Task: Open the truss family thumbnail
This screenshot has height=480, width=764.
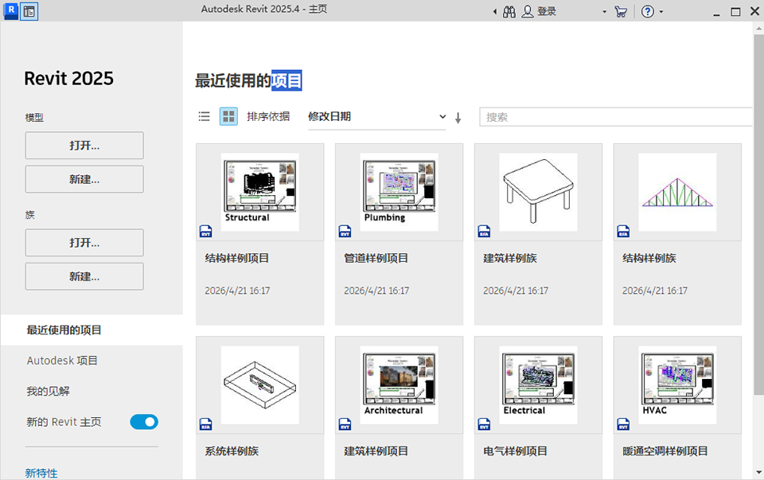Action: (677, 192)
